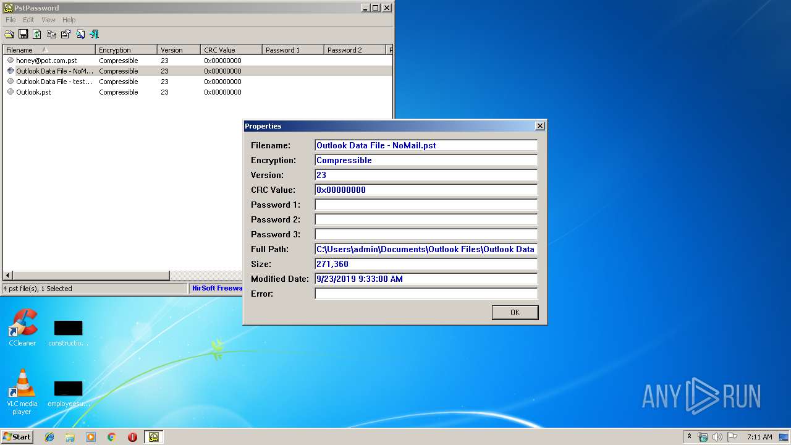Select the constructio... desktop file
The width and height of the screenshot is (791, 445).
(x=68, y=333)
